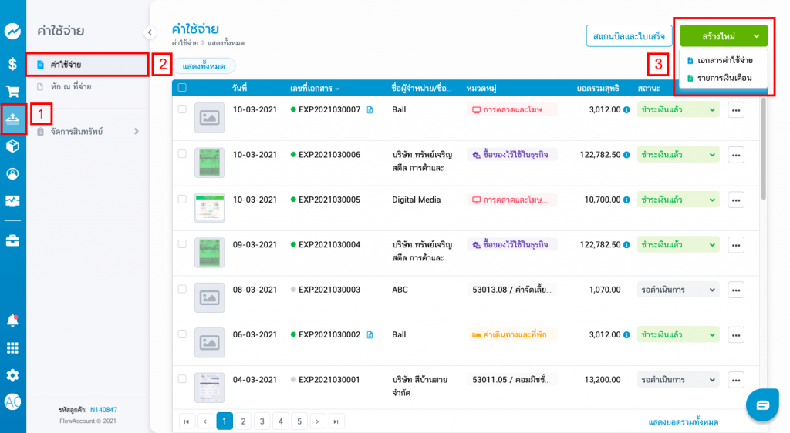This screenshot has width=790, height=433.
Task: Expand จัดการสินทรัพย์ submenu
Action: pyautogui.click(x=137, y=132)
